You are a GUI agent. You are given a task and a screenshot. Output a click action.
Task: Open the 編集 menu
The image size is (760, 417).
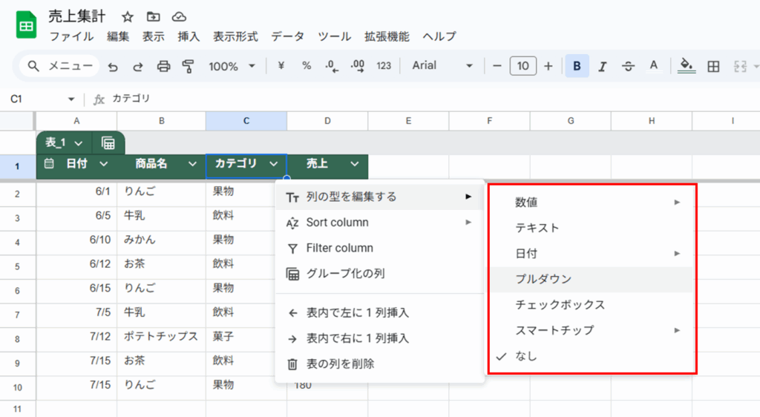point(118,37)
